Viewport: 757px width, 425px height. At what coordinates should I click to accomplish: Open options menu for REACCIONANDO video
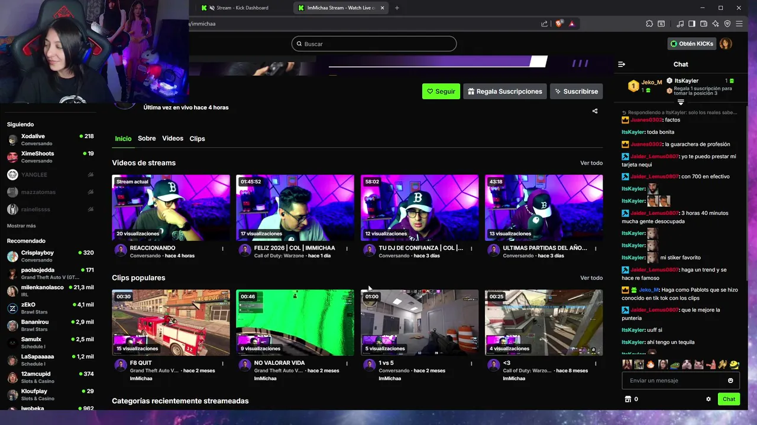(x=223, y=249)
